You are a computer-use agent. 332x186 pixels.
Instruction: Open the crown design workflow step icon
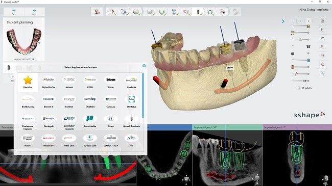[136, 12]
